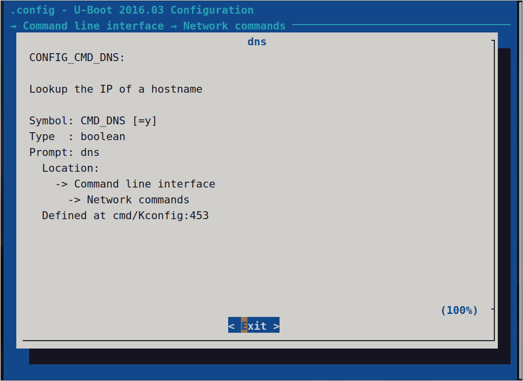Viewport: 523px width, 381px height.
Task: Select Command line interface in top breadcrumb
Action: coord(93,26)
